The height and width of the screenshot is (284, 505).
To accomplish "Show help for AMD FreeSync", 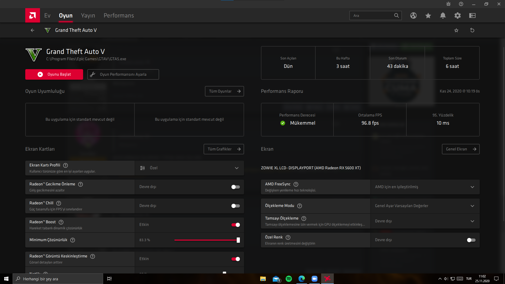I will click(296, 184).
